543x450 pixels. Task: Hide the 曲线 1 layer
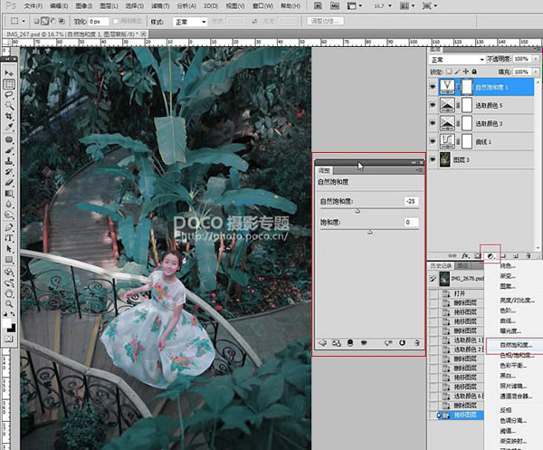tap(433, 141)
